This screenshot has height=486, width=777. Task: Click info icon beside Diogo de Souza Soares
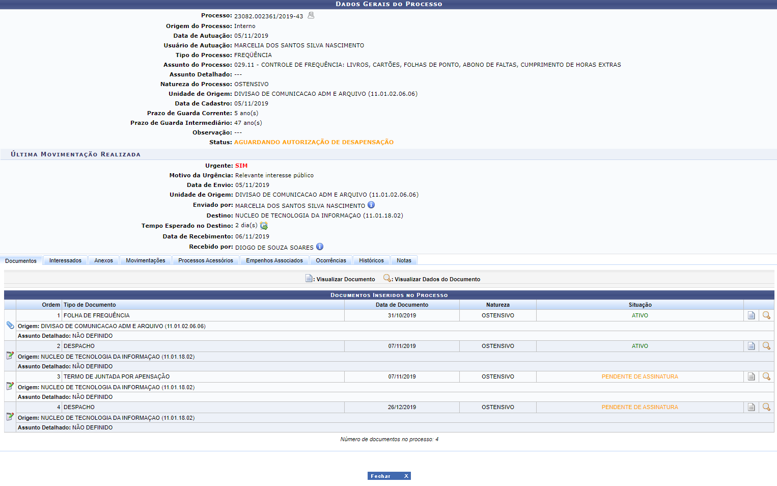click(x=320, y=247)
